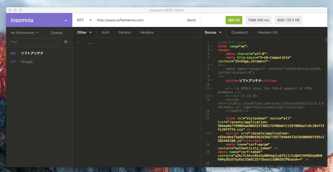
Task: Select the Google request in sidebar
Action: pos(27,62)
